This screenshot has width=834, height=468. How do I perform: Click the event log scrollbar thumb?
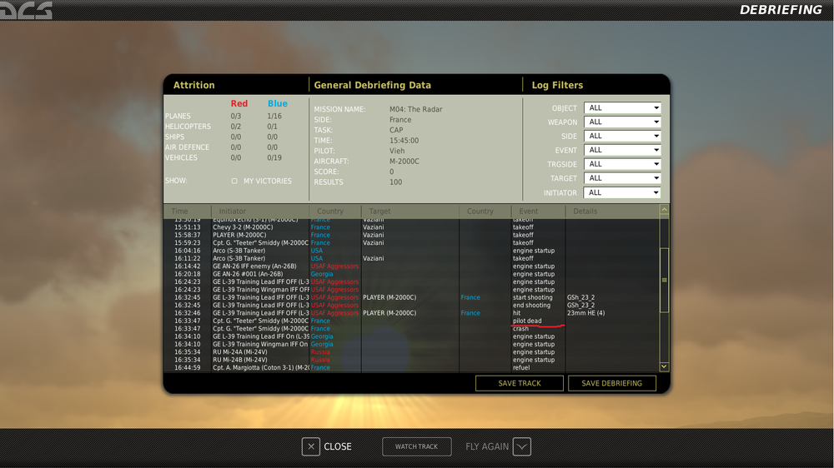[x=664, y=280]
